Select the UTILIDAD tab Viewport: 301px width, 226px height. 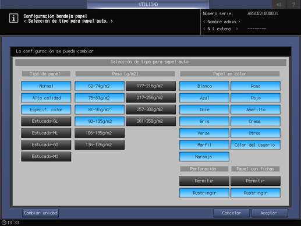[x=148, y=4]
